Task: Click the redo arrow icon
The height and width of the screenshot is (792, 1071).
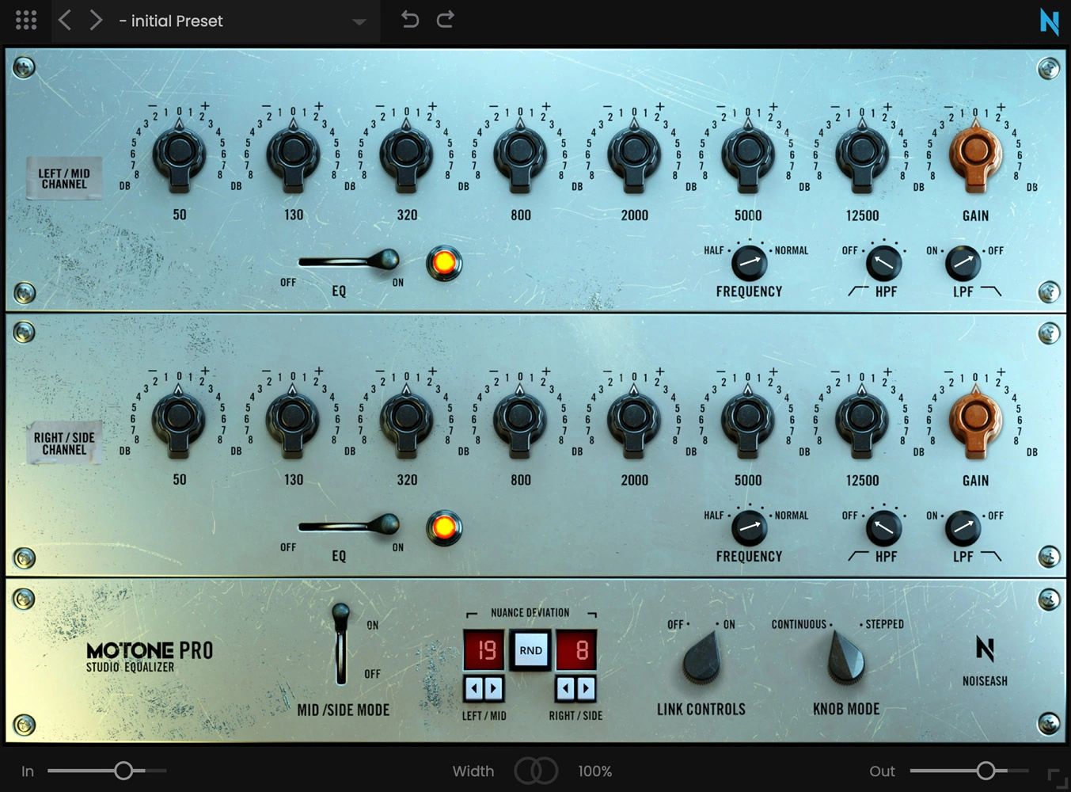Action: tap(446, 20)
